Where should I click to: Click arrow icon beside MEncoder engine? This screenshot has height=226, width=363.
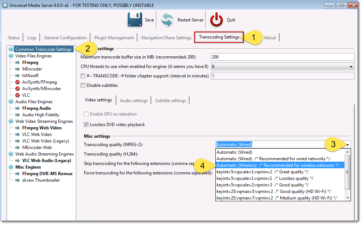coord(17,69)
